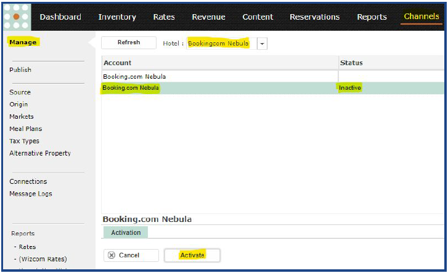Select the Channels menu

point(422,17)
